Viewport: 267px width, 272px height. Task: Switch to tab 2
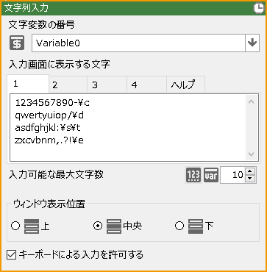68,85
